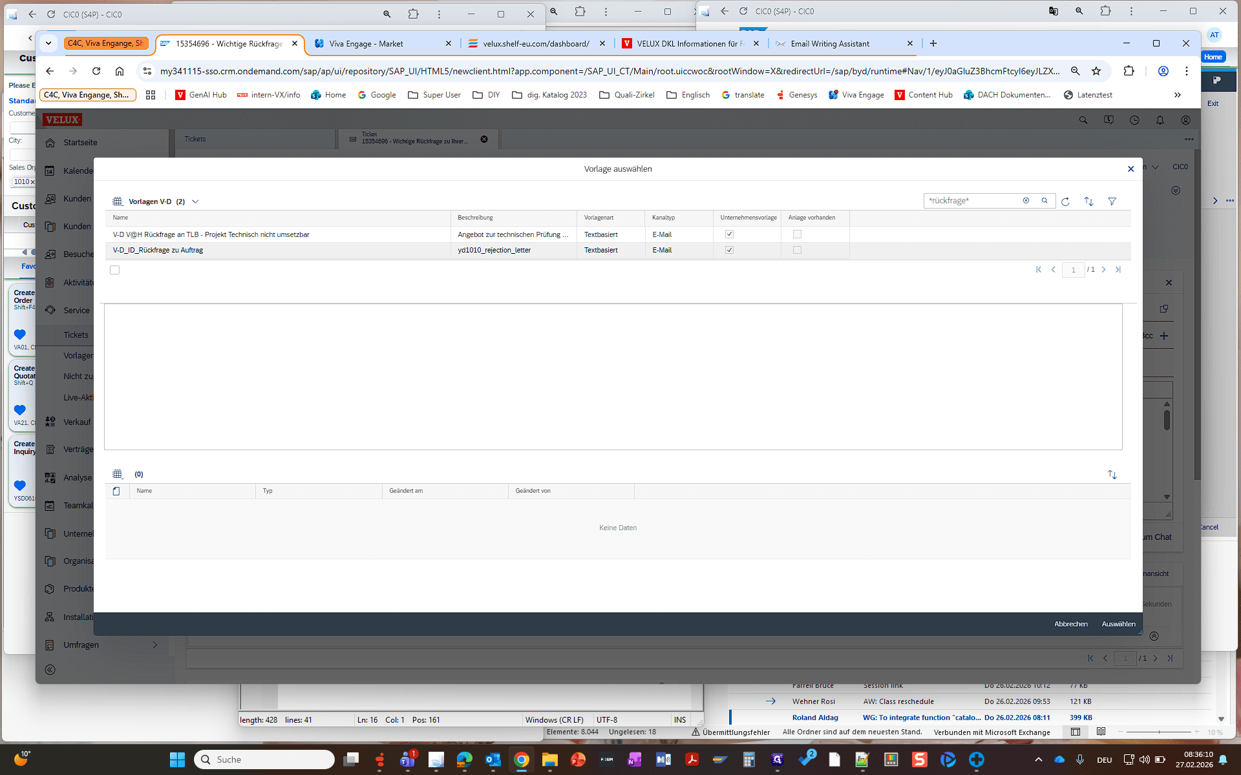Switch to Viva Engage - Market tab

(x=381, y=43)
